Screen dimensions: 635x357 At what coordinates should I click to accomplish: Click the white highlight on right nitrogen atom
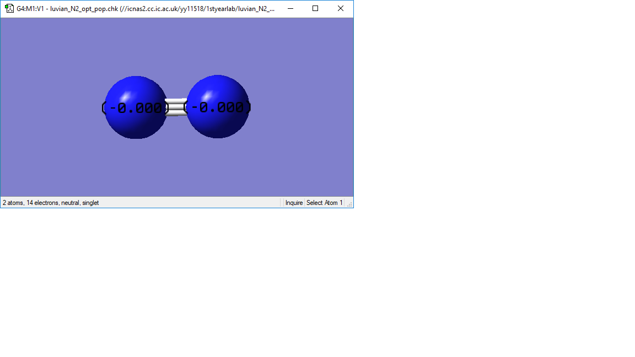point(207,96)
